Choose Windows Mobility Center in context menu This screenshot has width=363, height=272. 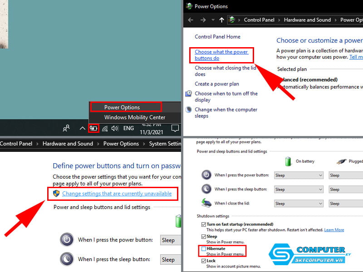point(135,117)
